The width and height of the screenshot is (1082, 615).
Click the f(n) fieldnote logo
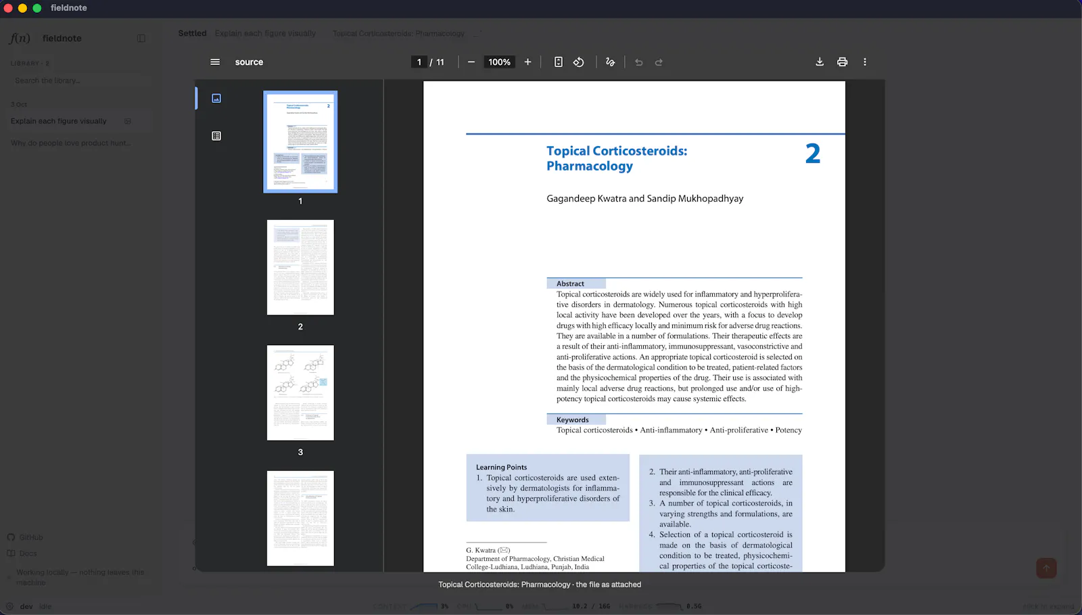[20, 39]
